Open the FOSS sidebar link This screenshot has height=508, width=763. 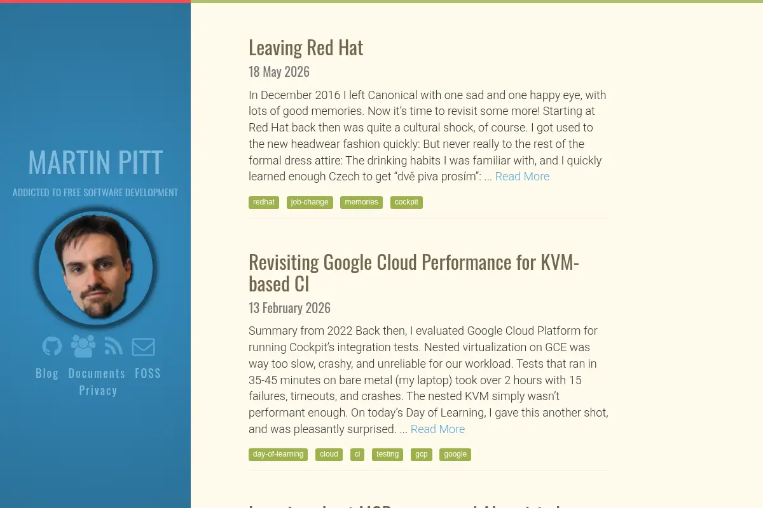[x=148, y=373]
